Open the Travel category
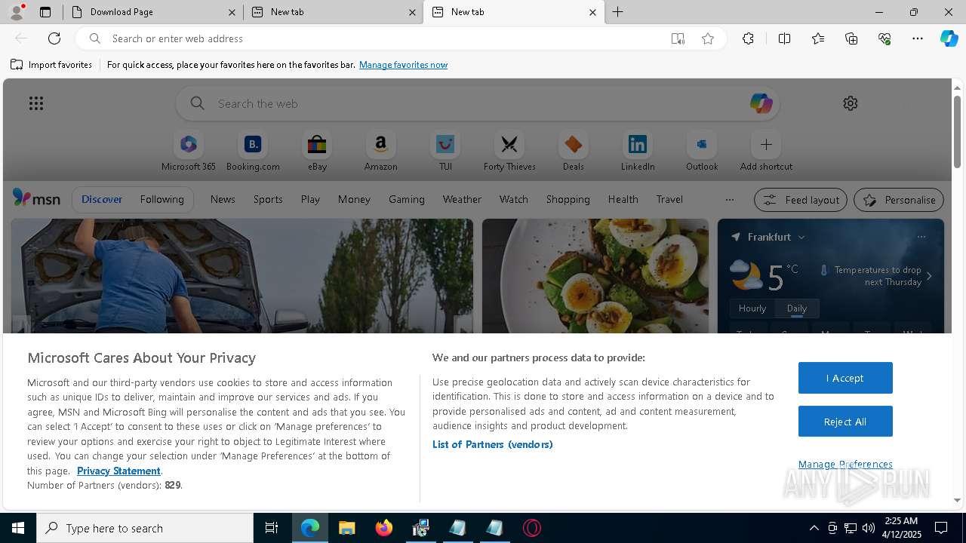 (669, 199)
